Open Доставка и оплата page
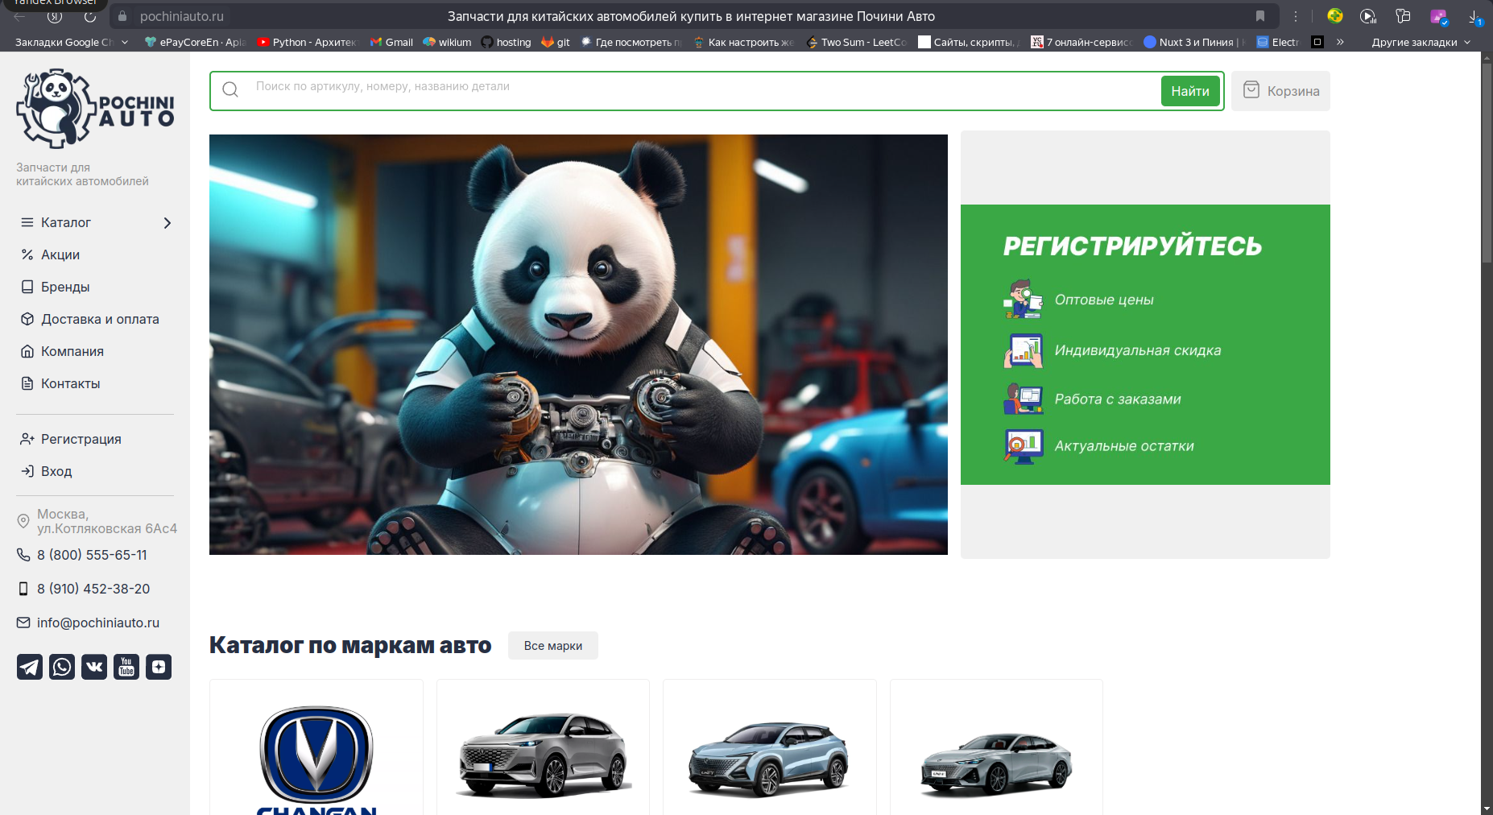Viewport: 1493px width, 815px height. (x=100, y=319)
